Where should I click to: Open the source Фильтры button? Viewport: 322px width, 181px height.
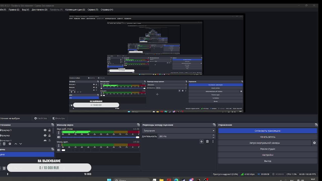59,118
